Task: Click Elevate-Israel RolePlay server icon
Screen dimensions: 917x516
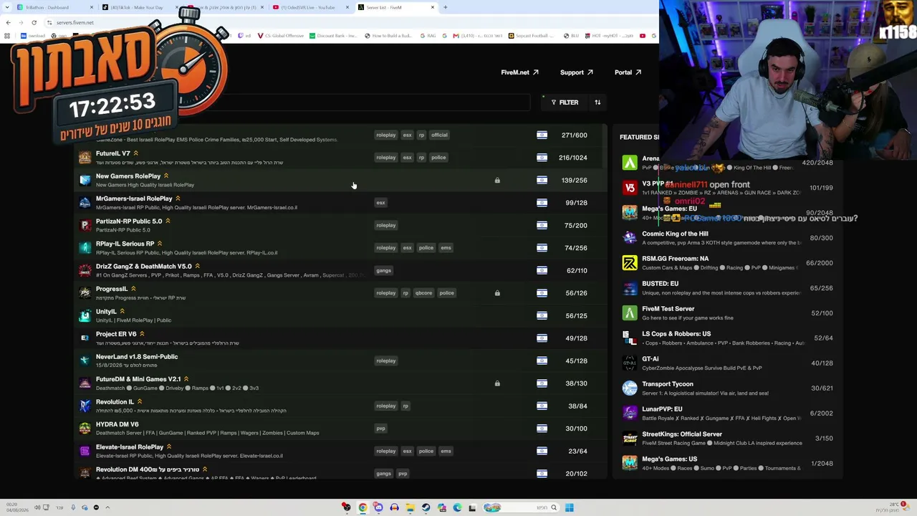Action: pos(85,451)
